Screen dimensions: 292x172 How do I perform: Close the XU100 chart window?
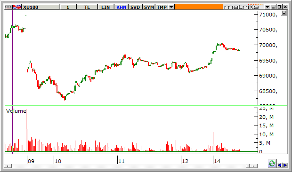coord(285,7)
